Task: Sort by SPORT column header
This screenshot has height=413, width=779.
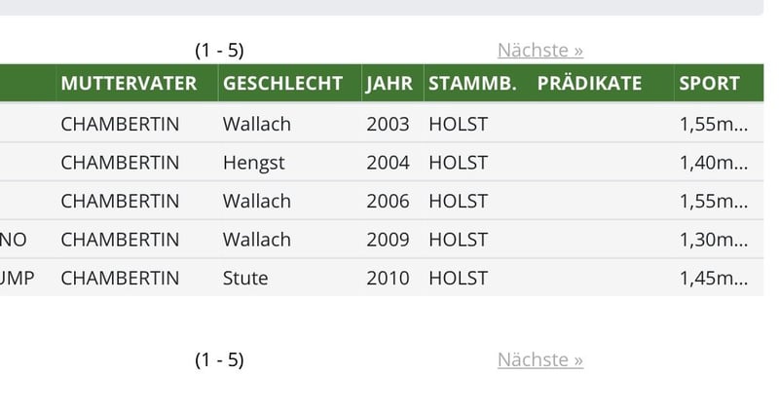Action: point(710,83)
